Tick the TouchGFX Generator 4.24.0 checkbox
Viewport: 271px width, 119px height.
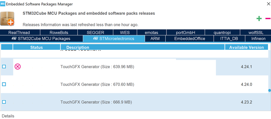pos(4,84)
